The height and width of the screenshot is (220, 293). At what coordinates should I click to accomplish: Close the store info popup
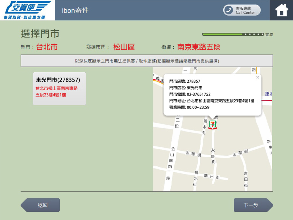(x=257, y=77)
